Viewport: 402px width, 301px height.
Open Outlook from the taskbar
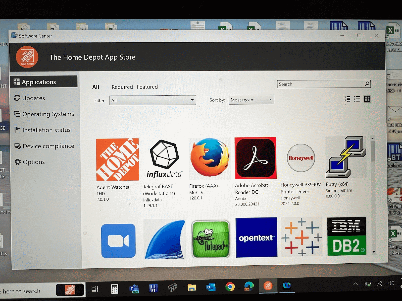(x=211, y=287)
